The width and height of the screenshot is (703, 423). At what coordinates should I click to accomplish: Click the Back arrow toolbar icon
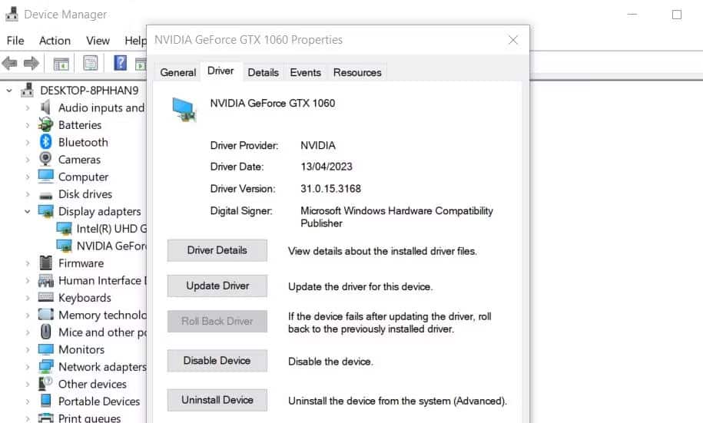pos(9,63)
